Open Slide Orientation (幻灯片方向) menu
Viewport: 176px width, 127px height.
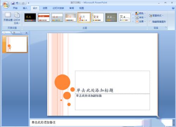(x=17, y=18)
